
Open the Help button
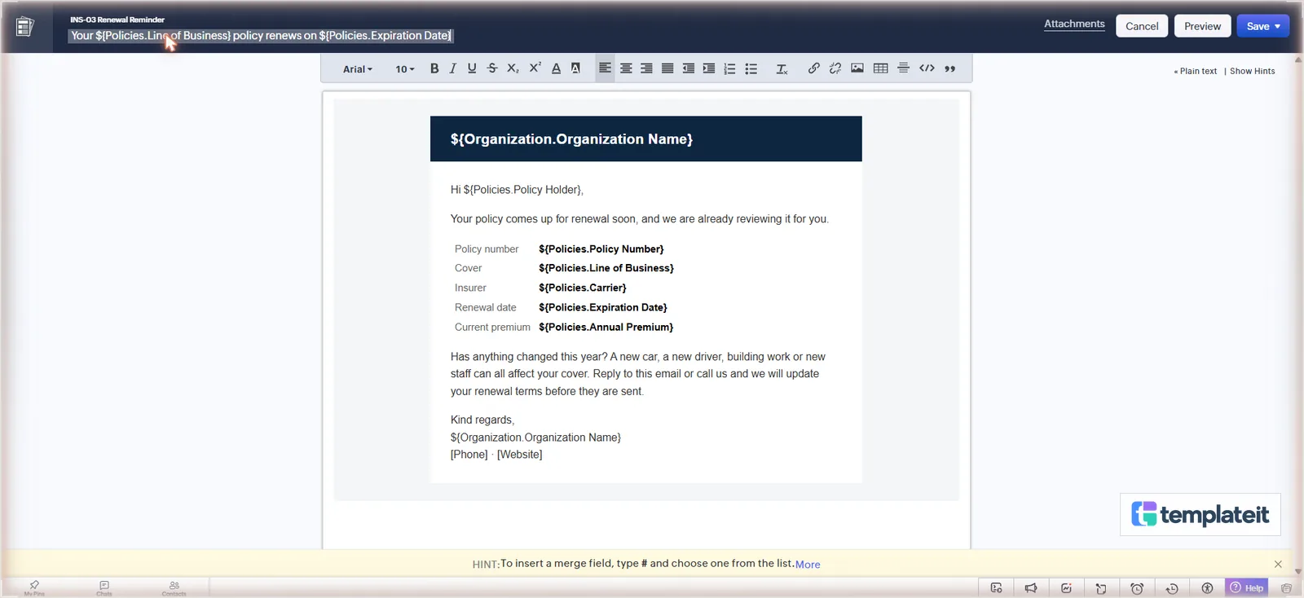pyautogui.click(x=1246, y=587)
